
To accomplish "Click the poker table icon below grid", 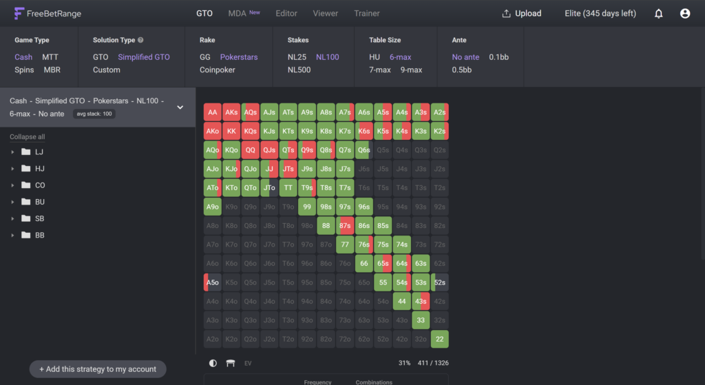I will [x=230, y=363].
